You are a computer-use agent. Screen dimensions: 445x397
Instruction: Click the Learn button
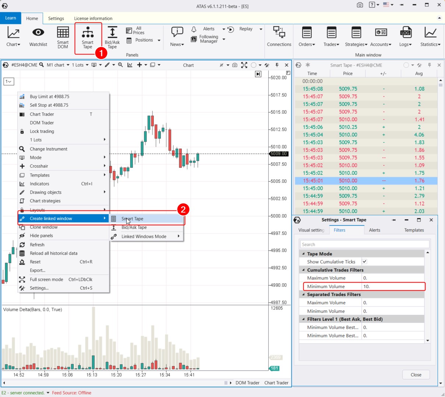[11, 18]
